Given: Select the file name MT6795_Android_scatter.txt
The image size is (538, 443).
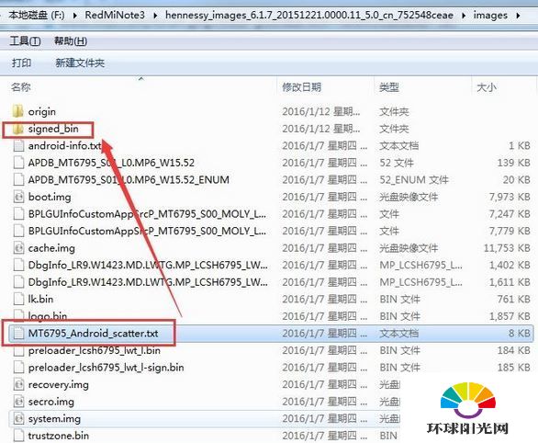Looking at the screenshot, I should (x=93, y=333).
